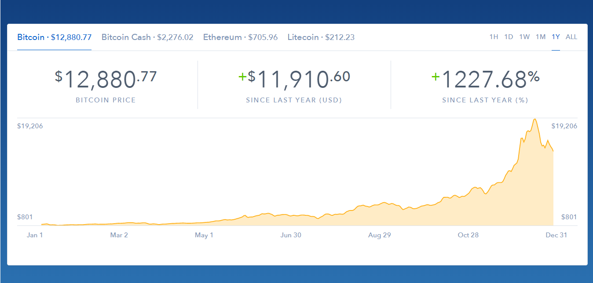Click the Dec 31 axis label
The image size is (593, 283).
point(556,235)
